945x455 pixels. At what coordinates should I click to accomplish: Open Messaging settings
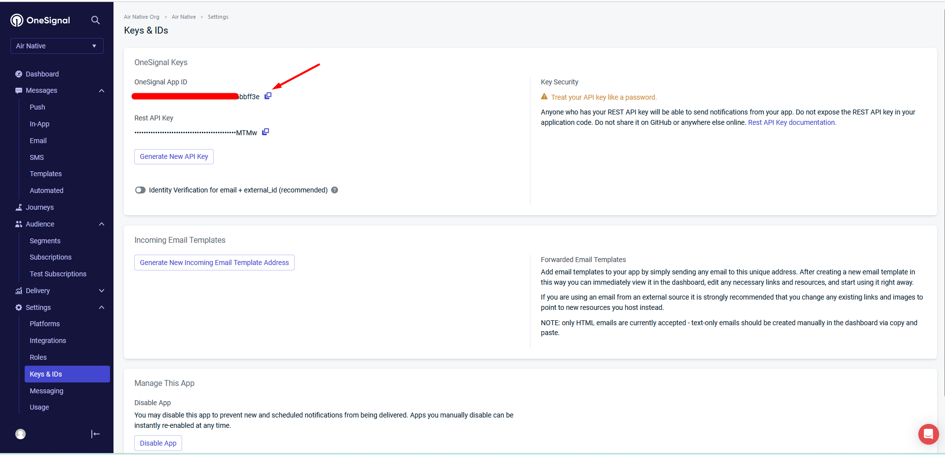point(46,391)
